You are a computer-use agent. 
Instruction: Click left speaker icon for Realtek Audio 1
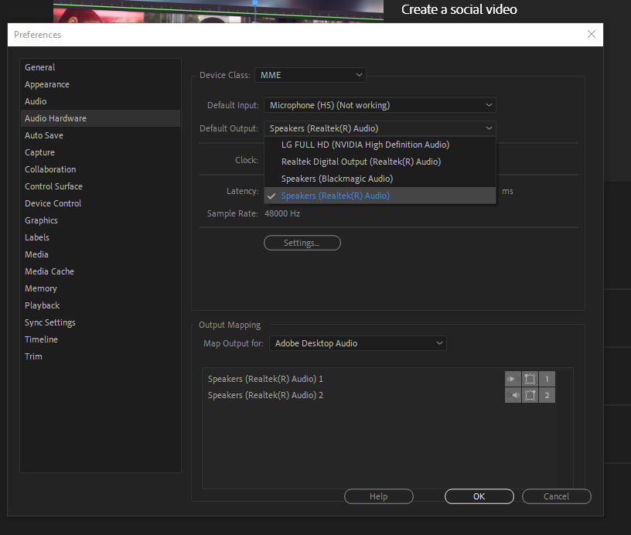coord(513,379)
